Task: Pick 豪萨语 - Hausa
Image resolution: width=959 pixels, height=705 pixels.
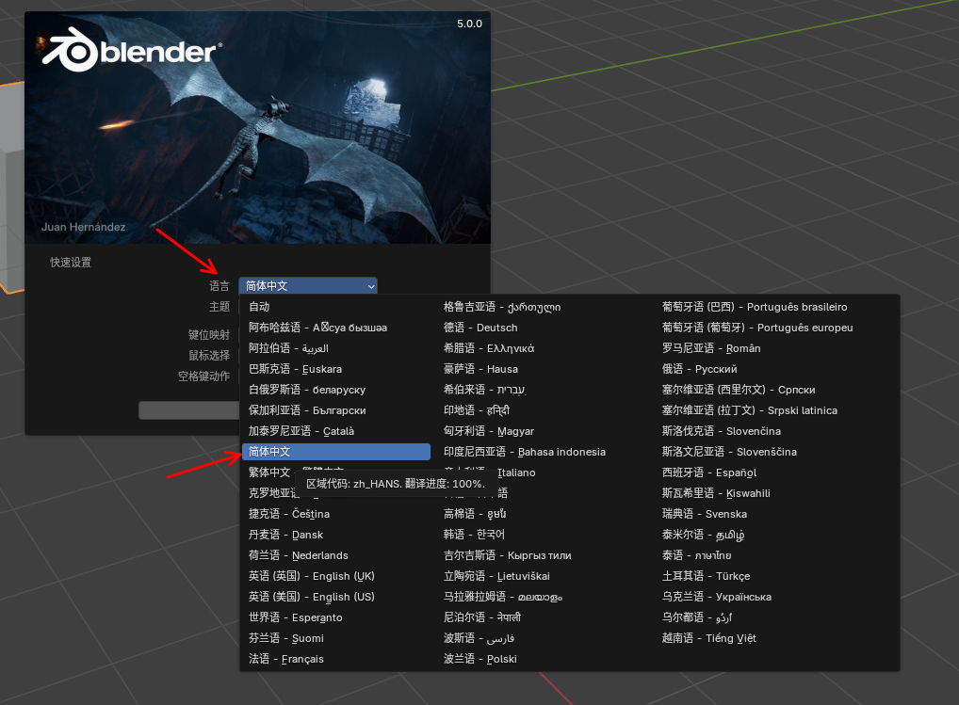Action: [x=545, y=369]
